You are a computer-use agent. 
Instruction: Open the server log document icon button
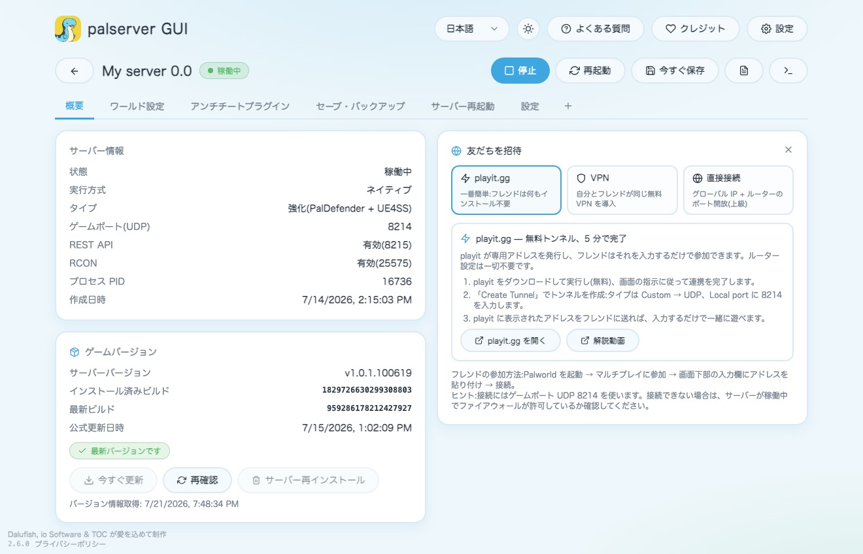click(744, 71)
